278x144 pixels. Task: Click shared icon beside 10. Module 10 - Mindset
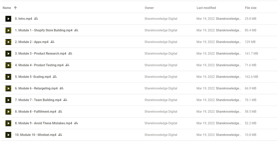[60, 135]
